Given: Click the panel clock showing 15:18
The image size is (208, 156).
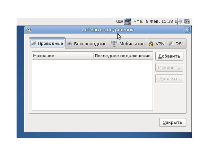Looking at the screenshot, I should [x=153, y=21].
